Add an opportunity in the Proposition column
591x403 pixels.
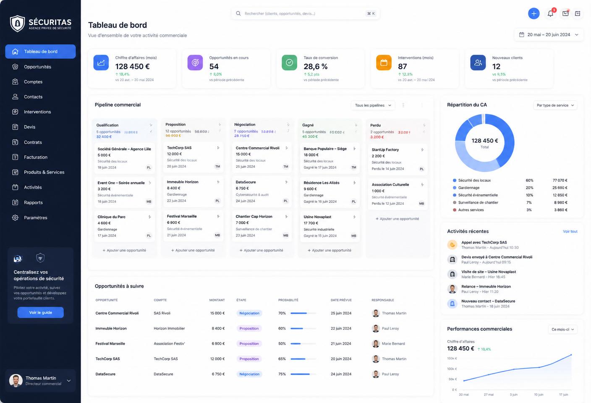193,250
